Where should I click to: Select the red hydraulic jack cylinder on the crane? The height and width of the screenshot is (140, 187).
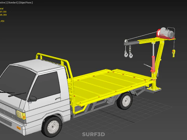153,64
